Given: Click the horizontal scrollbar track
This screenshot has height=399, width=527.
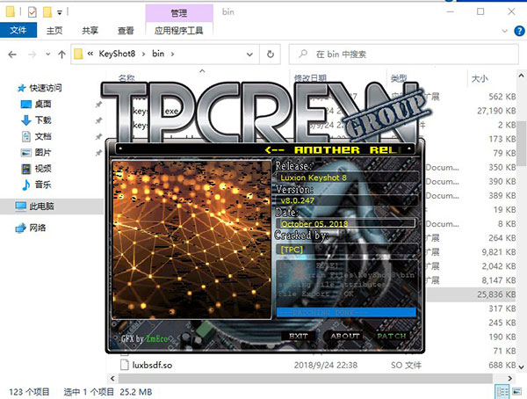Looking at the screenshot, I should (305, 378).
